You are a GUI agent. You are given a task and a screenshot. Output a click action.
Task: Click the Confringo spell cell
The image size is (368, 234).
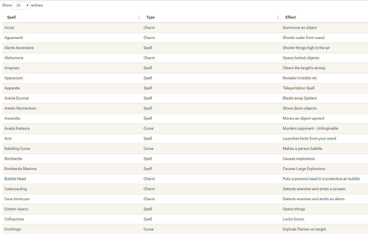pyautogui.click(x=13, y=229)
